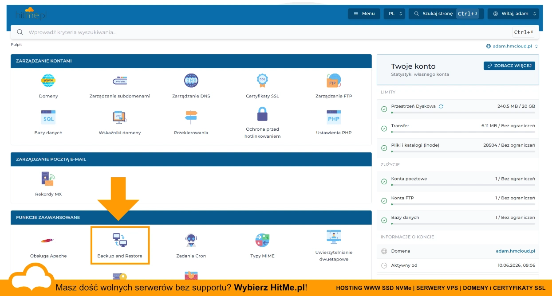Open the Menu button in header
552x296 pixels.
click(364, 14)
